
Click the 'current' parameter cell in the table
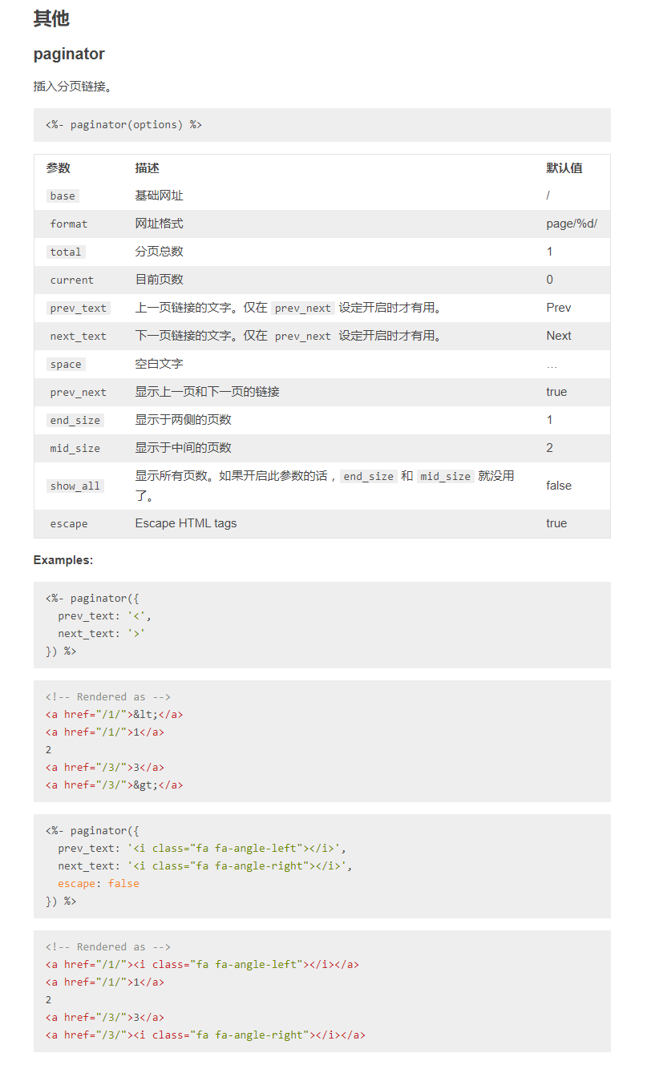(x=72, y=280)
